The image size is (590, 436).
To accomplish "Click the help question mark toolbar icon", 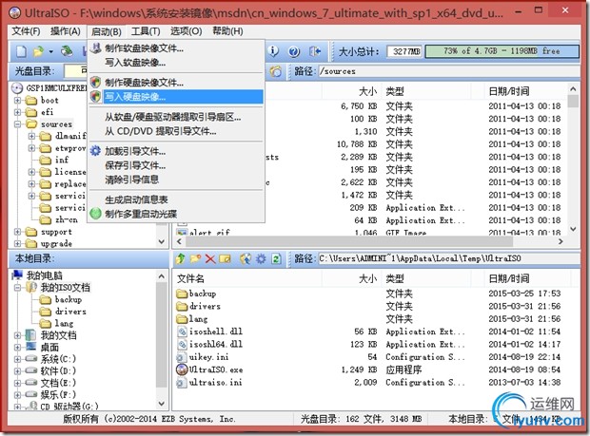I will [x=294, y=51].
